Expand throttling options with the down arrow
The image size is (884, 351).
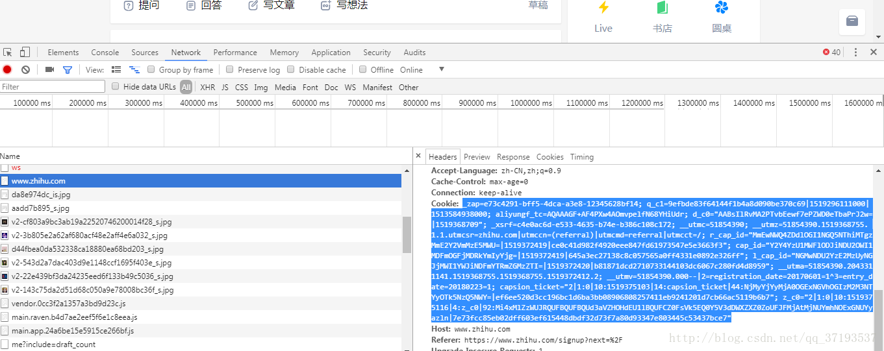(x=442, y=69)
